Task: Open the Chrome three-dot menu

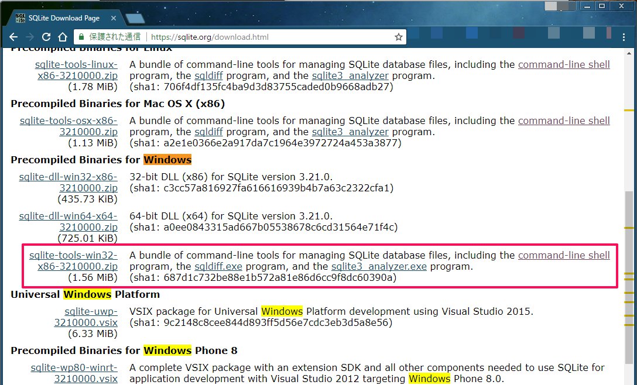Action: [624, 37]
